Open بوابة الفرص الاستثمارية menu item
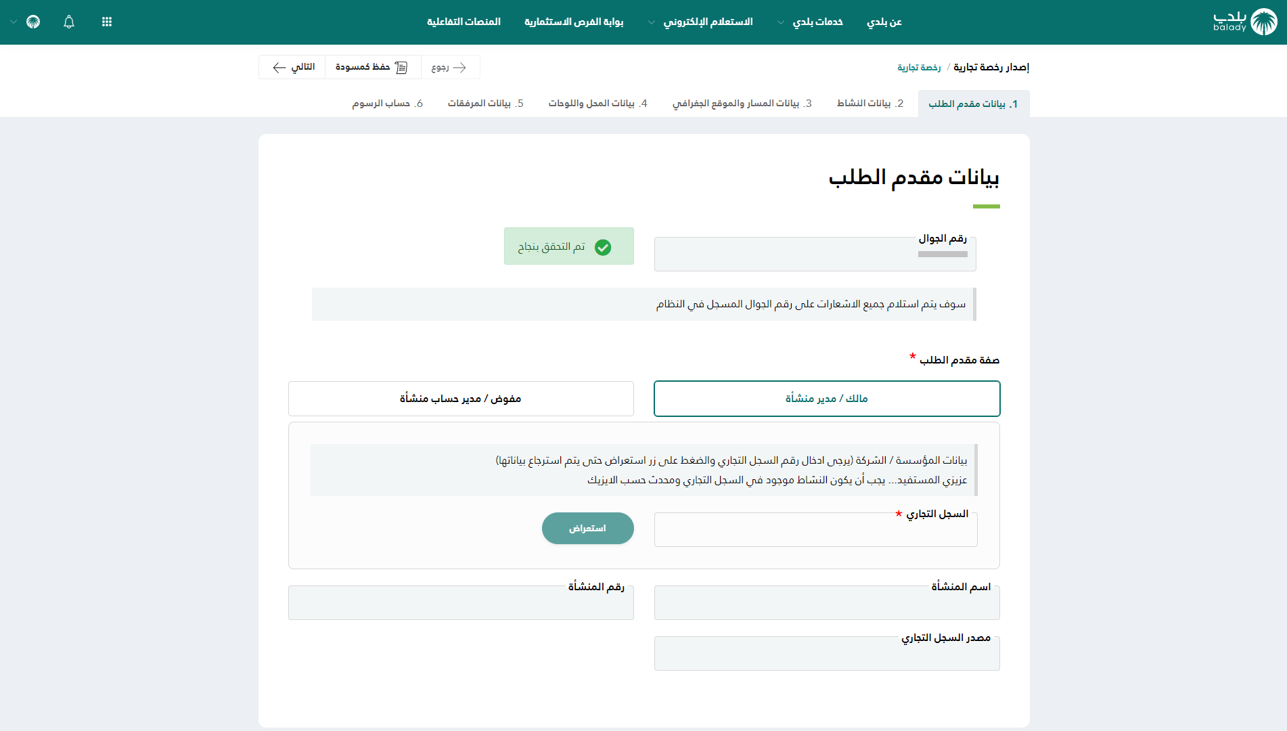This screenshot has height=731, width=1287. [x=574, y=22]
